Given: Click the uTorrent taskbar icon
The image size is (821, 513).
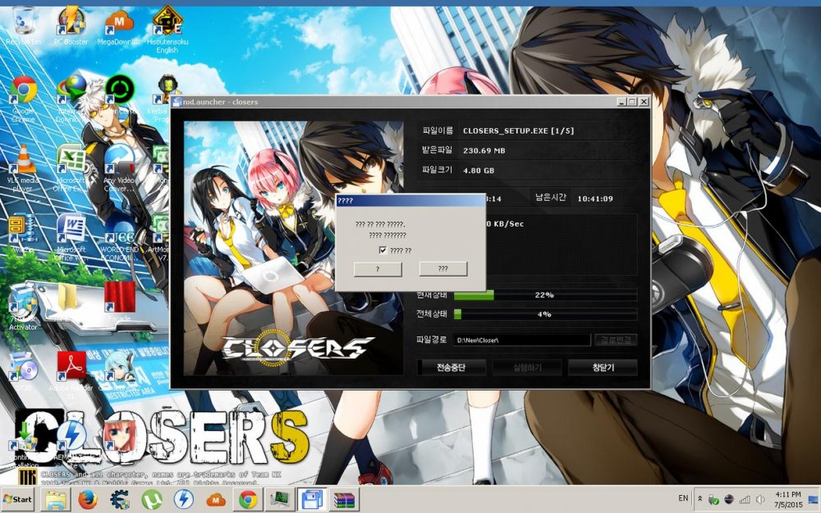Looking at the screenshot, I should pos(151,499).
